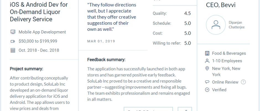Click the Mobile App Development presentation icon
260x111 pixels.
pos(13,32)
